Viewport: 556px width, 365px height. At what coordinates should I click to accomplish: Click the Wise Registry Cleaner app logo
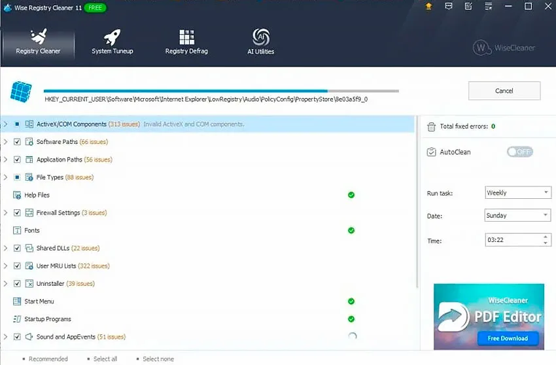(7, 7)
